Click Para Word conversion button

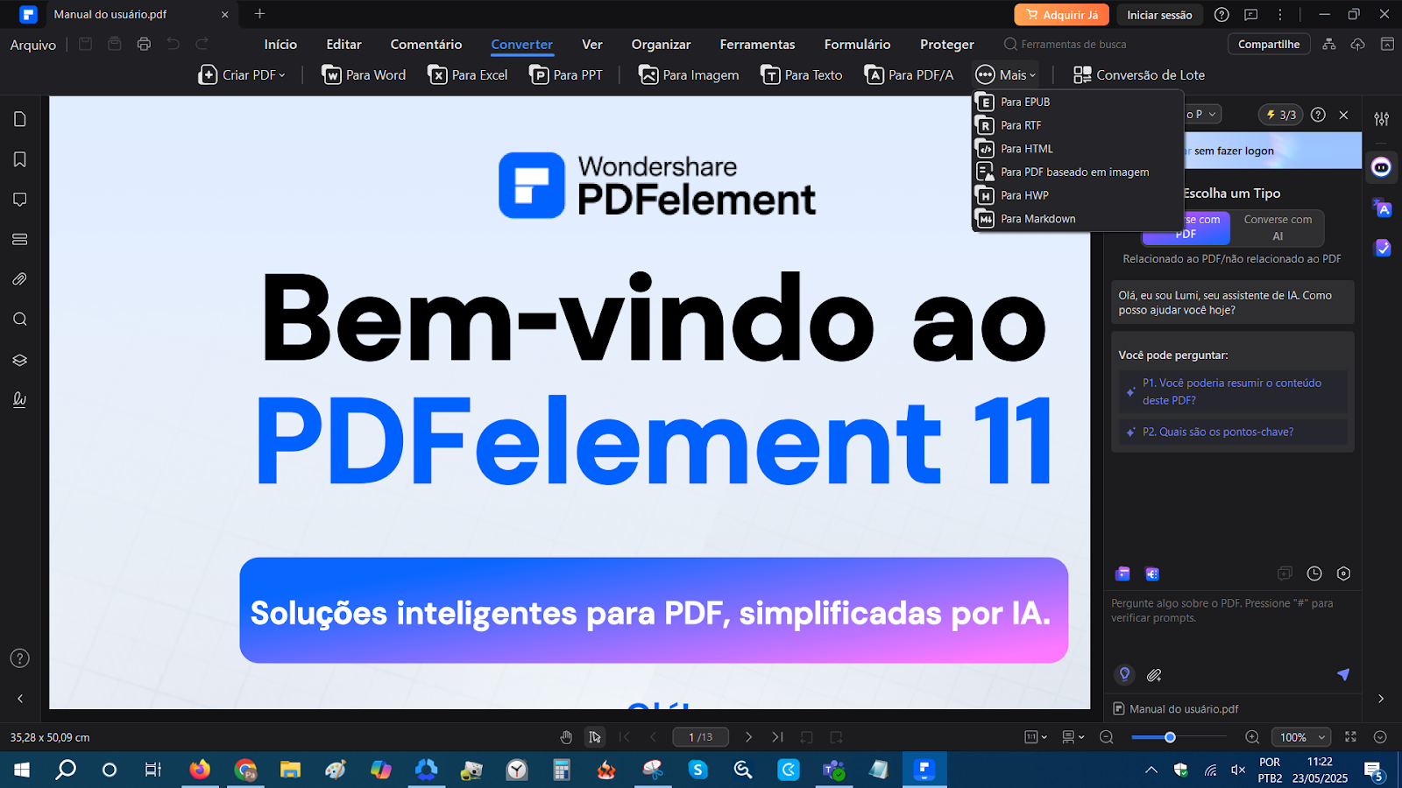click(x=364, y=75)
